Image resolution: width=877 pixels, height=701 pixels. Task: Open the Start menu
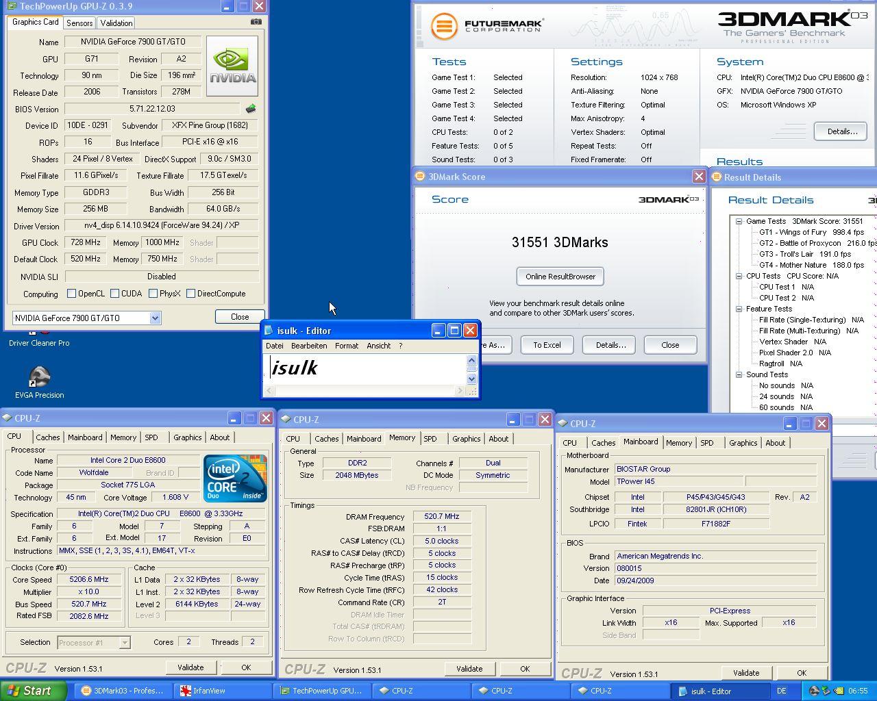point(33,691)
